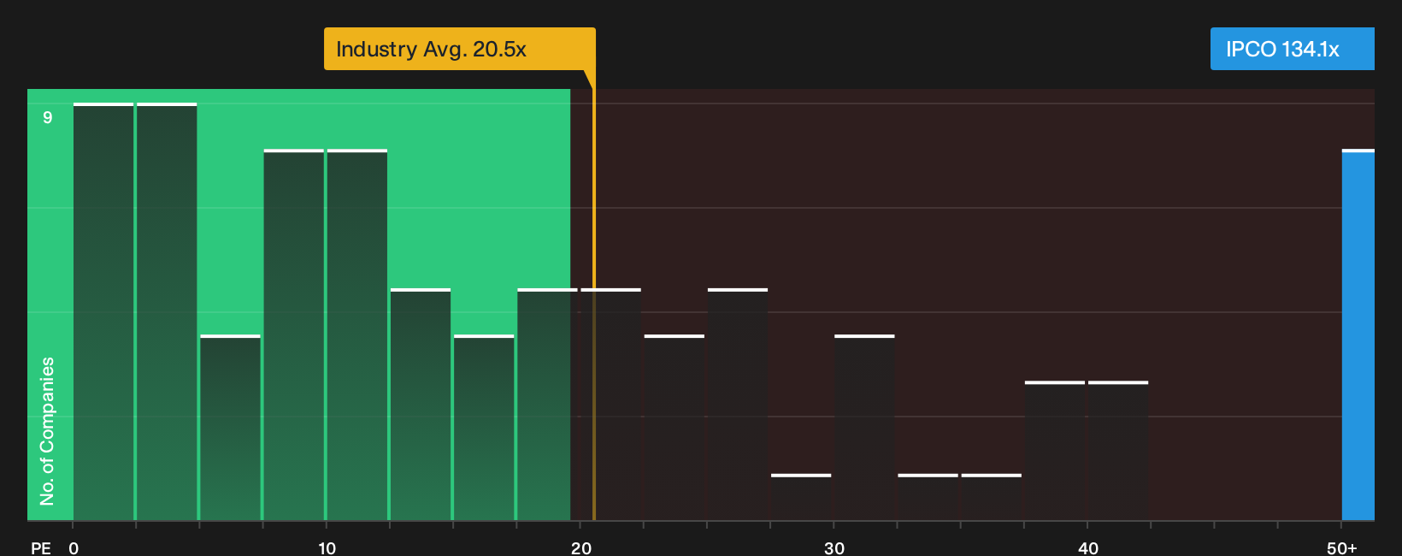The width and height of the screenshot is (1402, 556).
Task: Click the x-axis label 0
Action: pos(74,548)
